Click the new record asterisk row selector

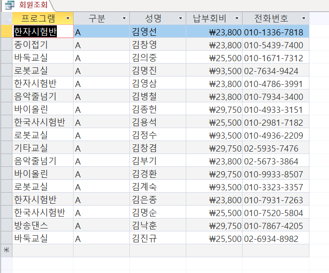(6, 251)
